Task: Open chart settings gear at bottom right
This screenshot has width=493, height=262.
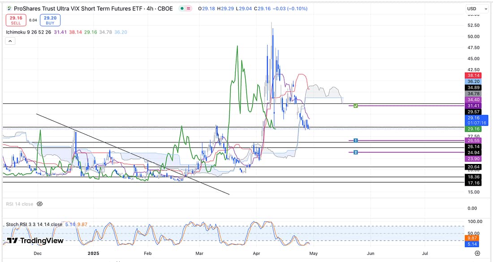Action: pos(477,253)
